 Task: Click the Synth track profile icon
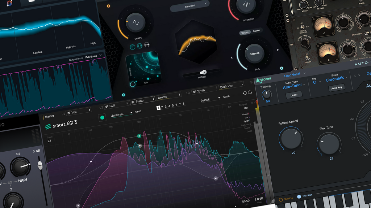click(x=195, y=92)
